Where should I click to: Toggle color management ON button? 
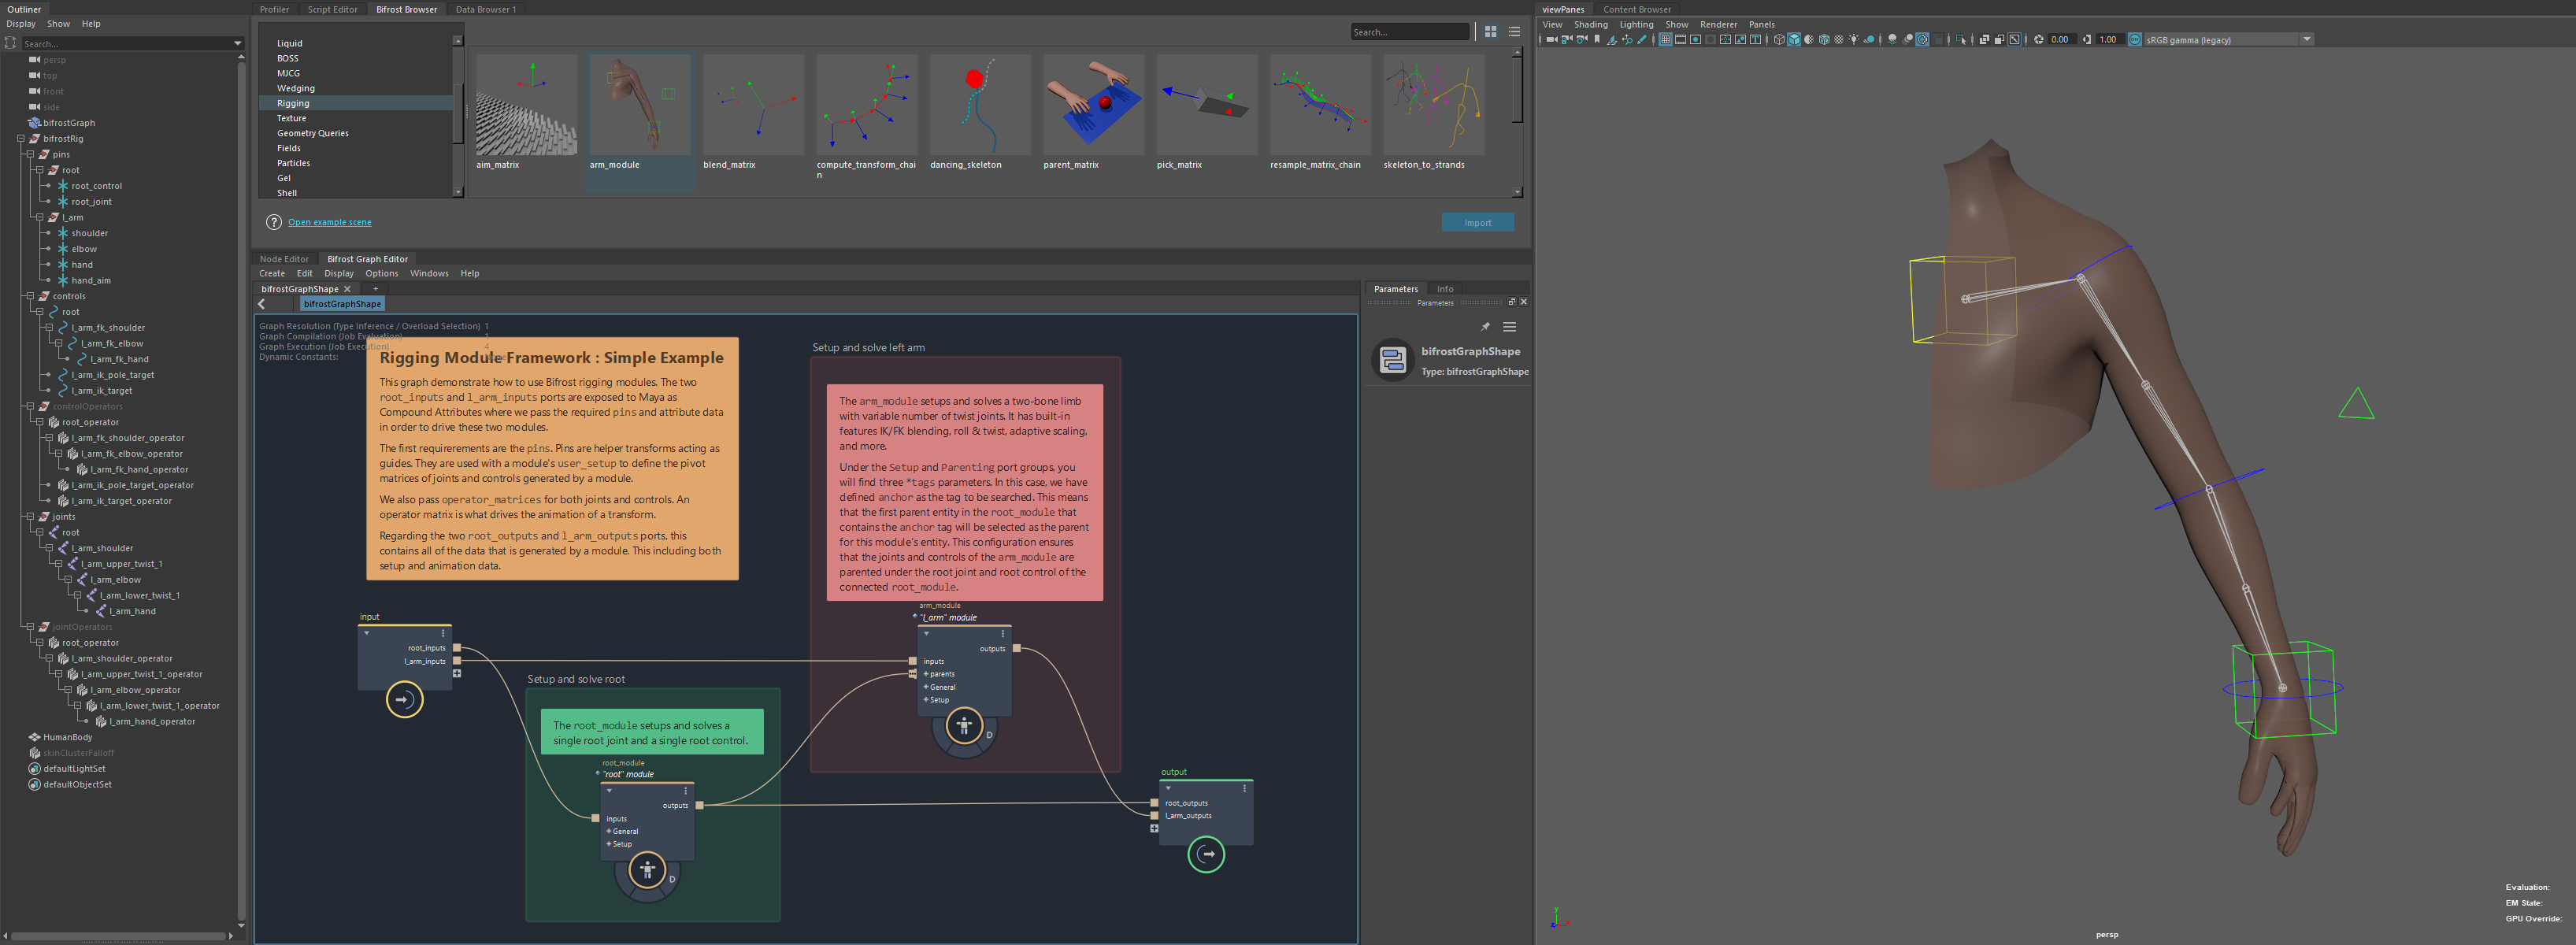click(x=2135, y=40)
